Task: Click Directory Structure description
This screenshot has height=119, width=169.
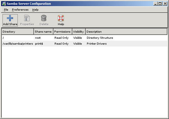Action: tap(100, 38)
